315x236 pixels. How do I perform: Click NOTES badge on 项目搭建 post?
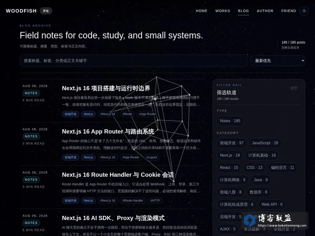click(31, 93)
